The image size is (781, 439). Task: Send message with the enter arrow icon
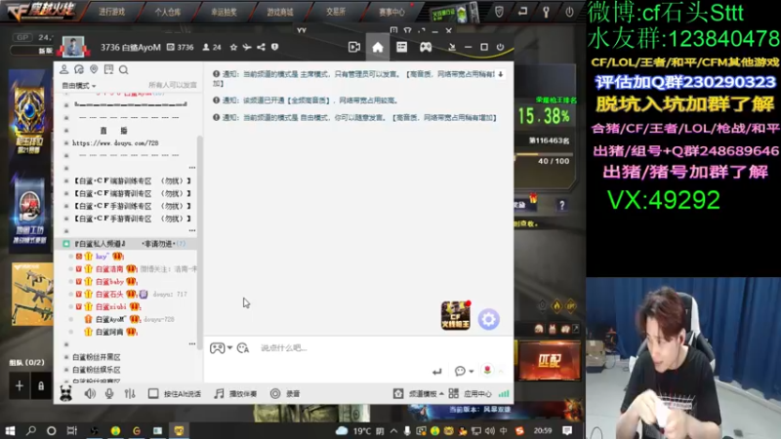click(436, 372)
